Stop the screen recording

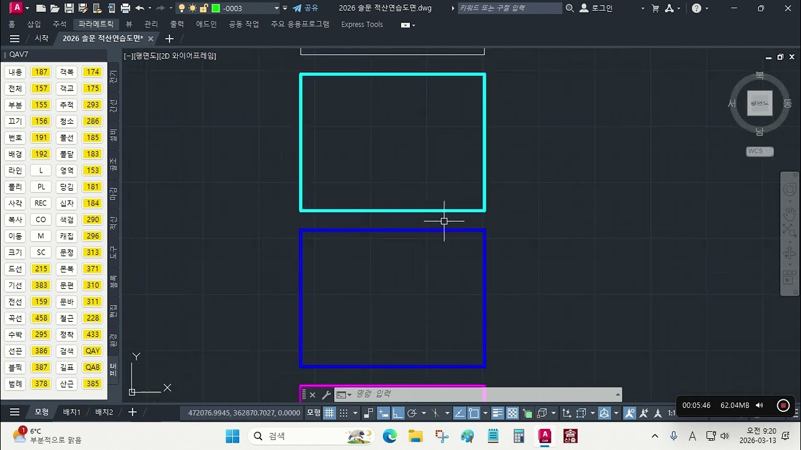(783, 405)
